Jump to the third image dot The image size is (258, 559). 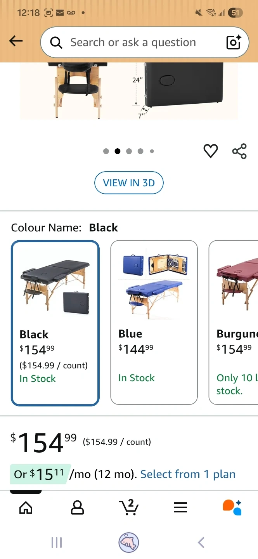click(x=129, y=151)
